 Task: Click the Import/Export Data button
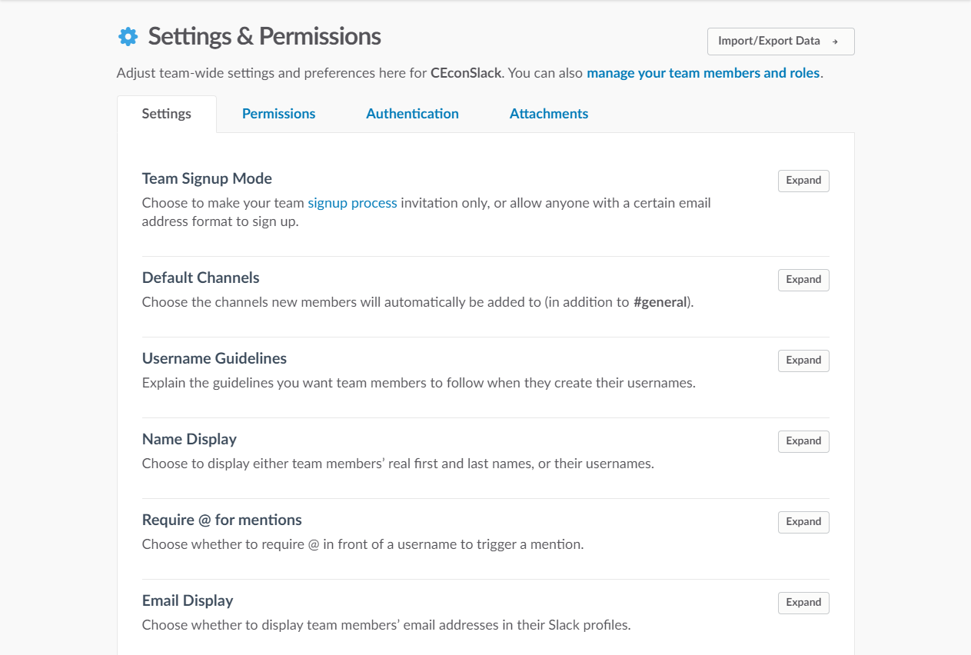[780, 42]
